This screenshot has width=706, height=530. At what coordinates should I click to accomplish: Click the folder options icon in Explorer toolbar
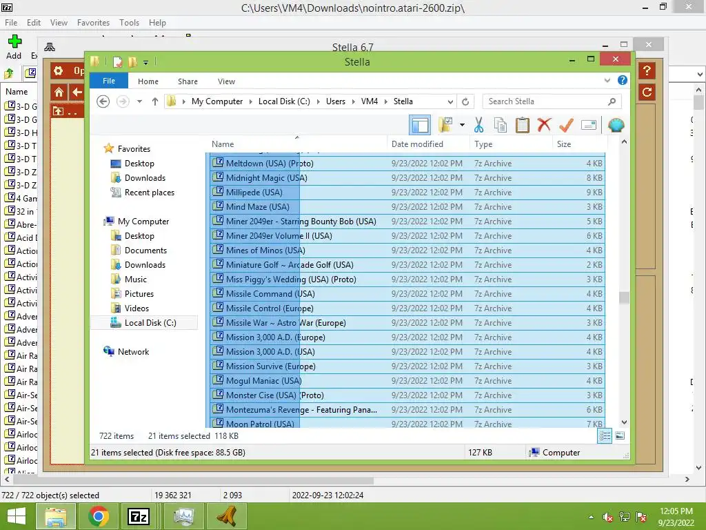pyautogui.click(x=446, y=125)
